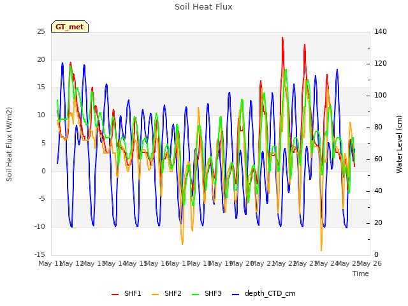Click the red SHF1 legend swatch
408x306 pixels.
point(115,295)
